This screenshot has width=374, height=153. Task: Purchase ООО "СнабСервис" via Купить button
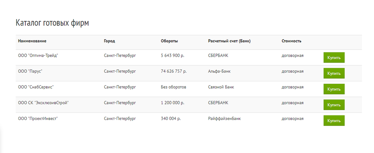coord(334,89)
